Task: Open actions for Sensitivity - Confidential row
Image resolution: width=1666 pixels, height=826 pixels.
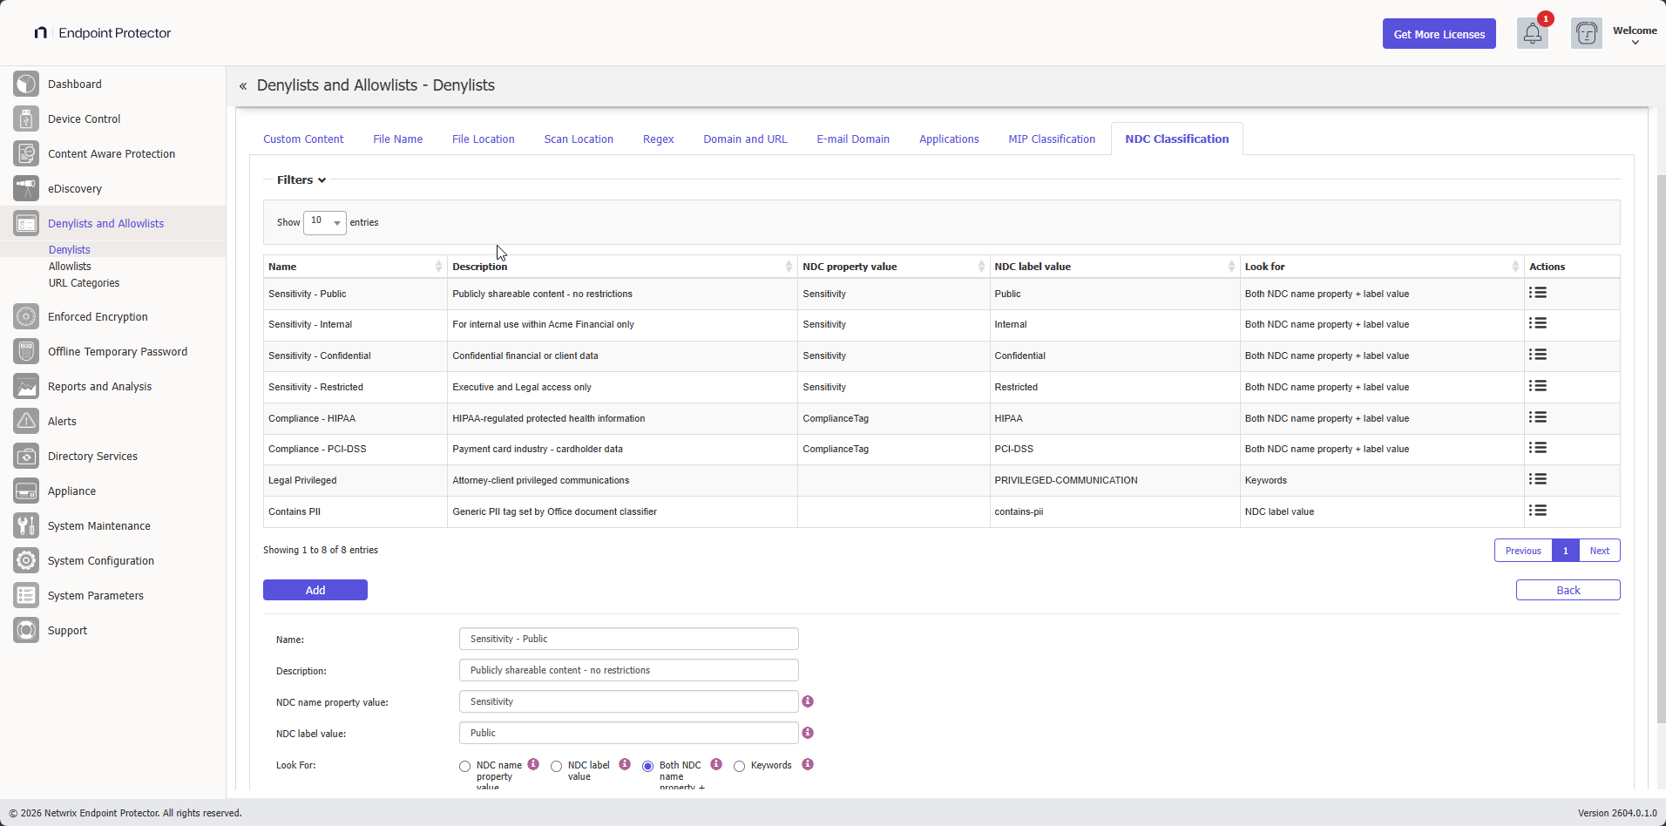Action: tap(1538, 355)
